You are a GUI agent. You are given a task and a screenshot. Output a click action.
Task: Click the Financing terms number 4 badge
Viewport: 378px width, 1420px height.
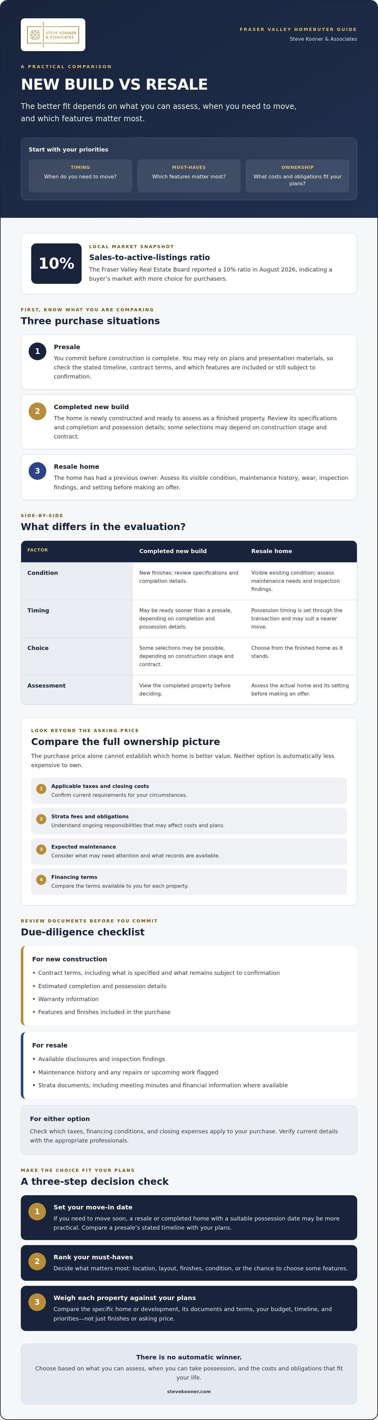point(41,880)
